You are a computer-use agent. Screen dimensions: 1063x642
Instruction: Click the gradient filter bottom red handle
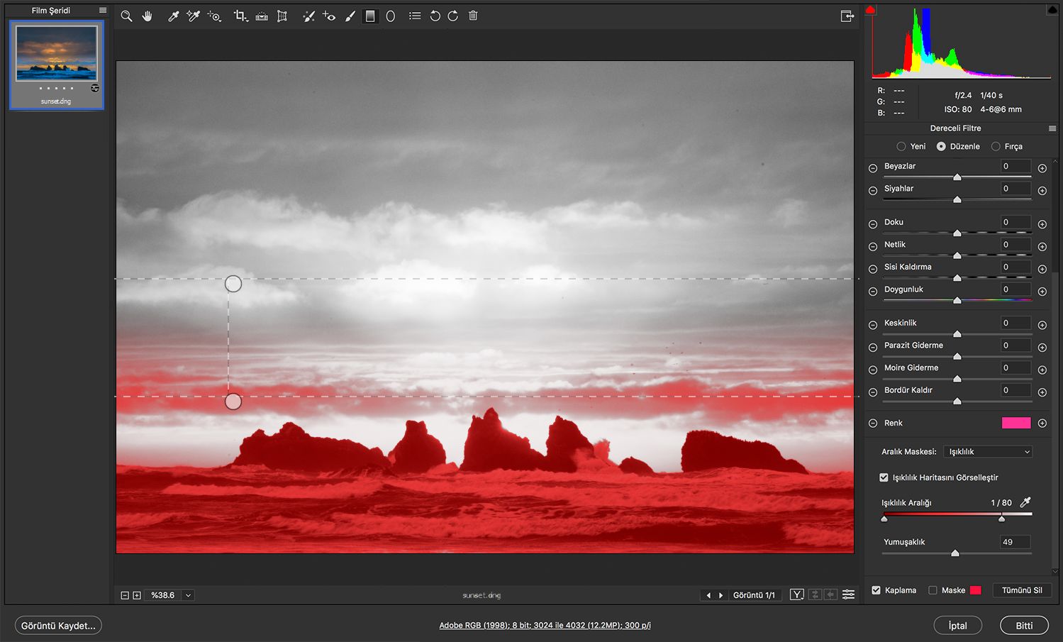click(x=233, y=402)
